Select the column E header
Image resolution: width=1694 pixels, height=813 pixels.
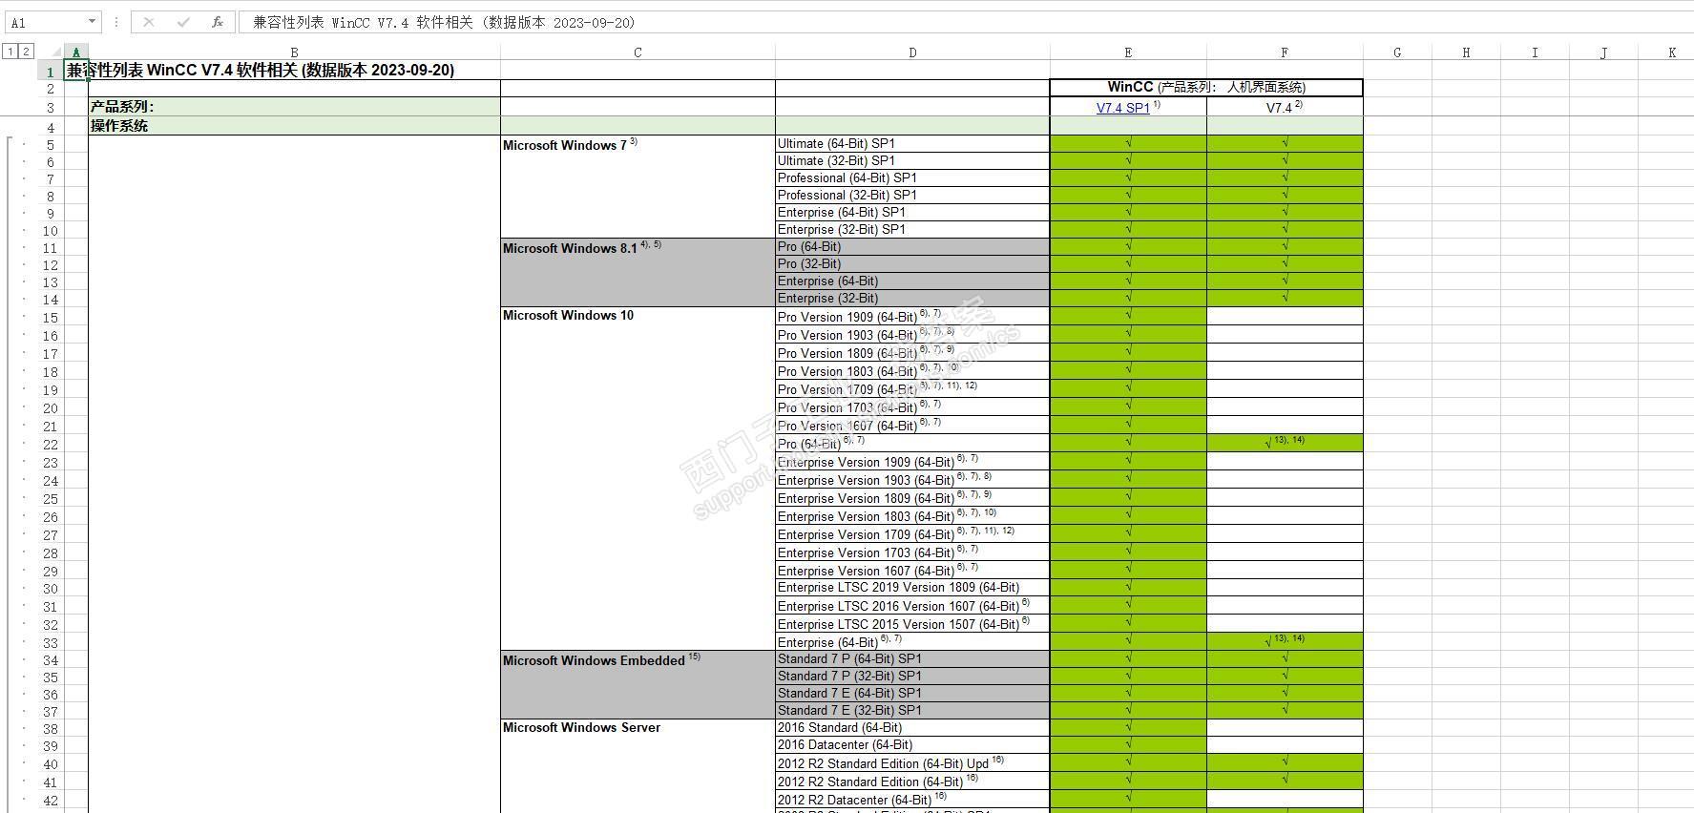coord(1128,52)
